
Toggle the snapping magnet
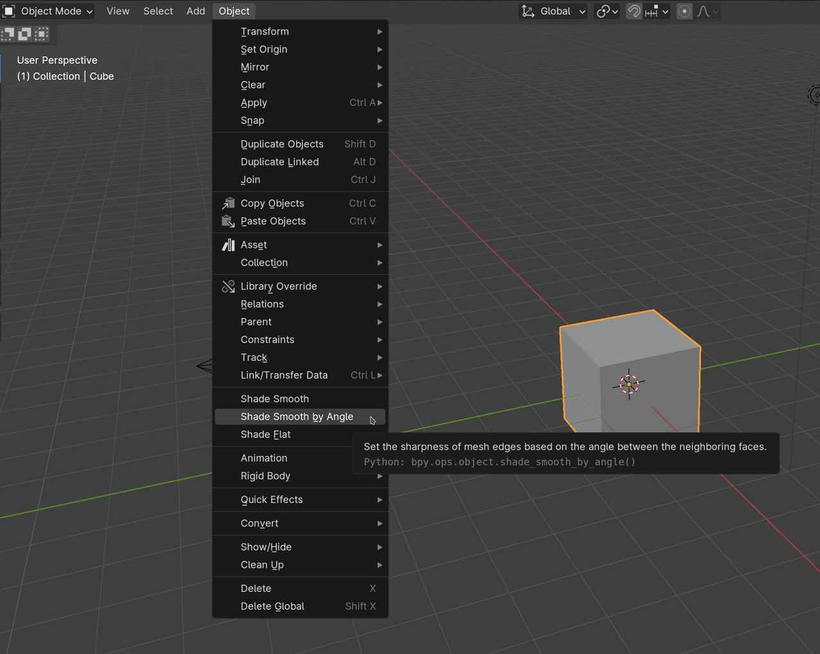point(634,11)
